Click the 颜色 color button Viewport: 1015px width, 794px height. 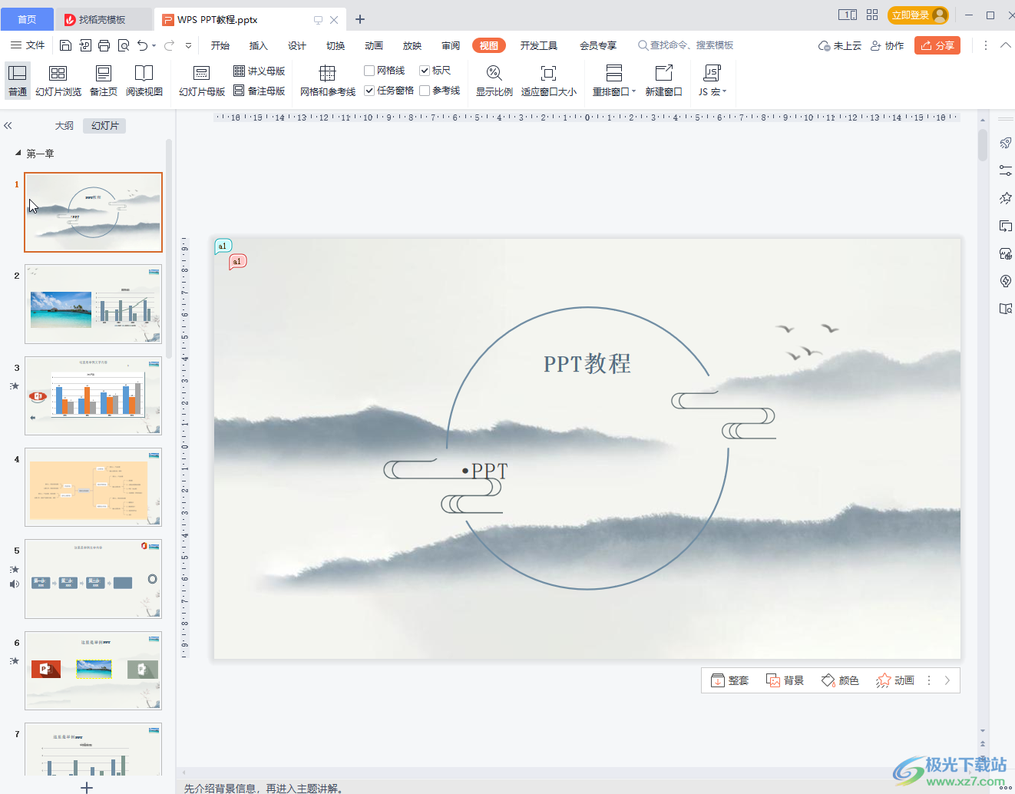coord(840,680)
